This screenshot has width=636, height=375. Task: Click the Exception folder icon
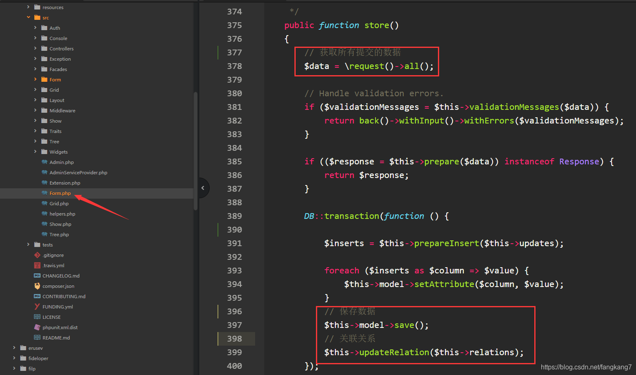click(x=44, y=59)
